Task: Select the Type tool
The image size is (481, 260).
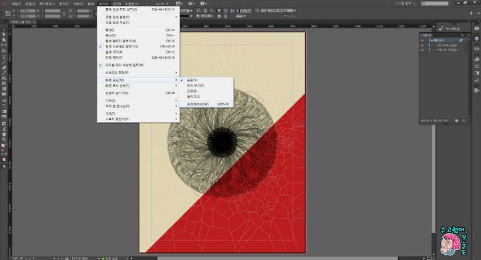Action: [x=4, y=57]
